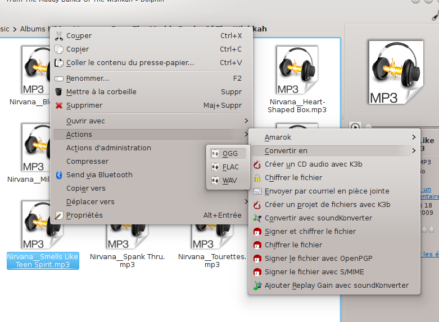
Task: Choose Créer un CD audio avec K3b
Action: (334, 164)
